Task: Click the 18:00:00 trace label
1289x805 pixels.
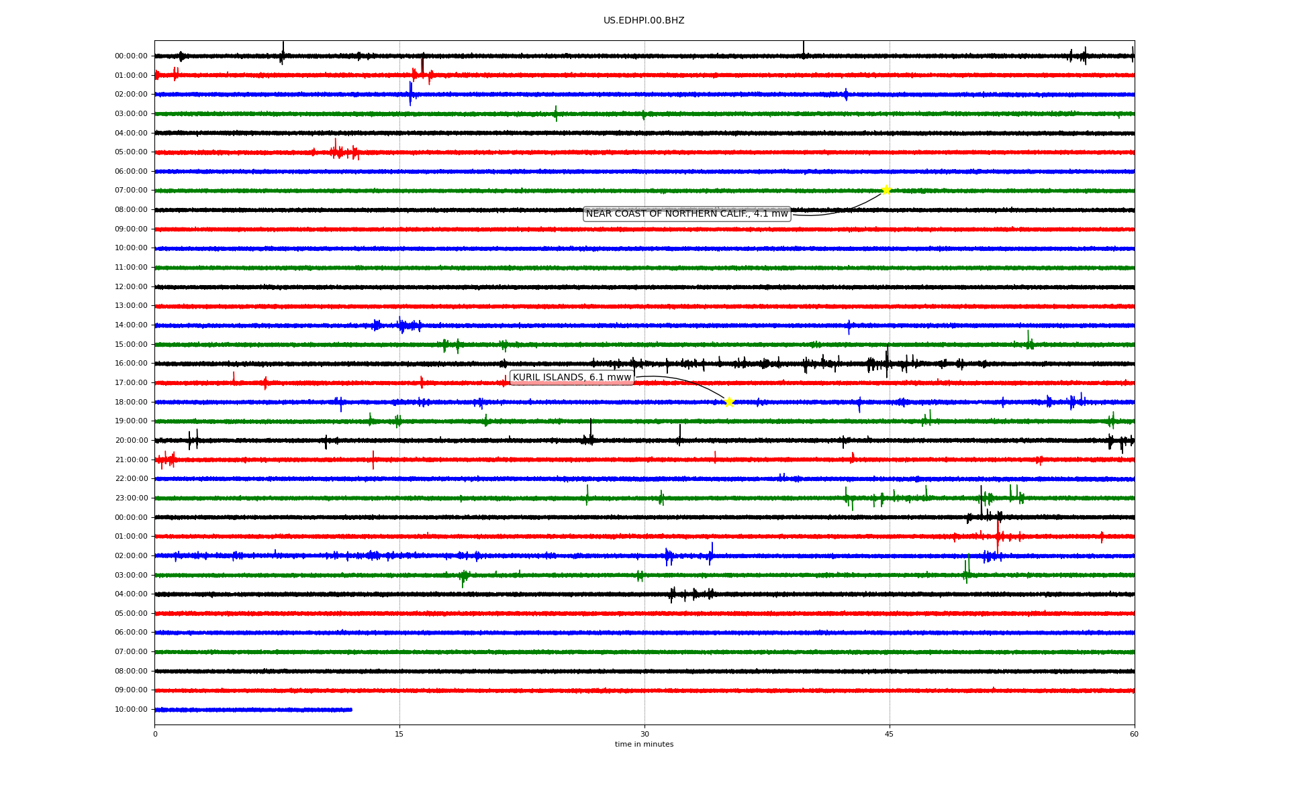Action: click(x=131, y=402)
